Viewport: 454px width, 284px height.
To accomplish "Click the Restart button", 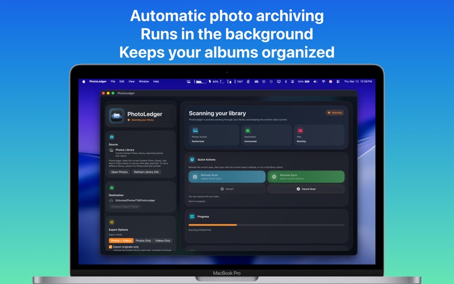I will click(227, 189).
